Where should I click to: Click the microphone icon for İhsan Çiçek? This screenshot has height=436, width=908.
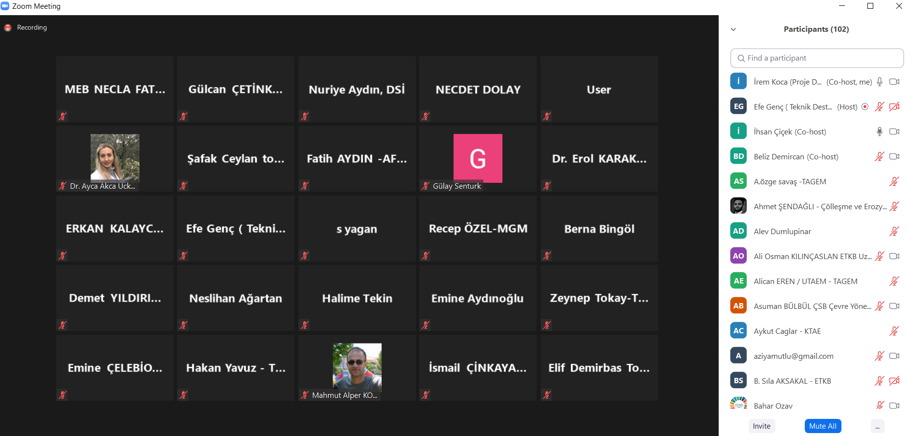pyautogui.click(x=880, y=131)
